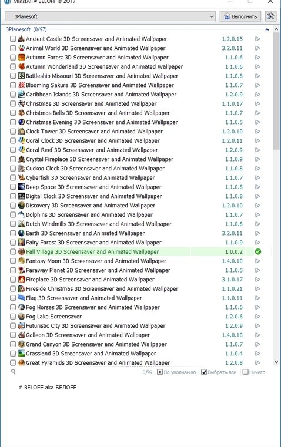Click play arrow for Ancient Castle 3D Screensaver
The width and height of the screenshot is (281, 447).
pos(257,39)
